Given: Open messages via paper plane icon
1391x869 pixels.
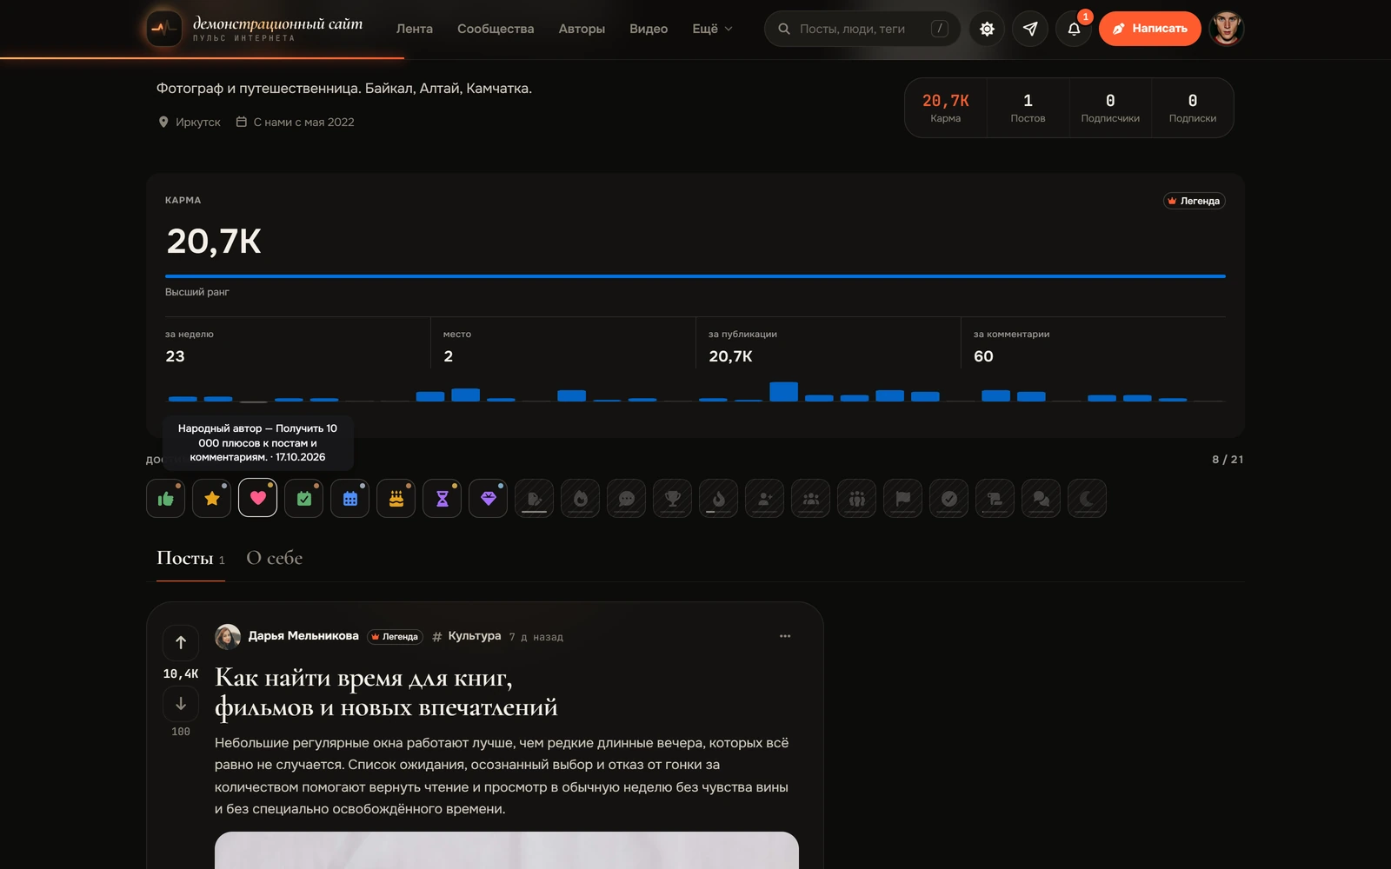Looking at the screenshot, I should 1030,29.
